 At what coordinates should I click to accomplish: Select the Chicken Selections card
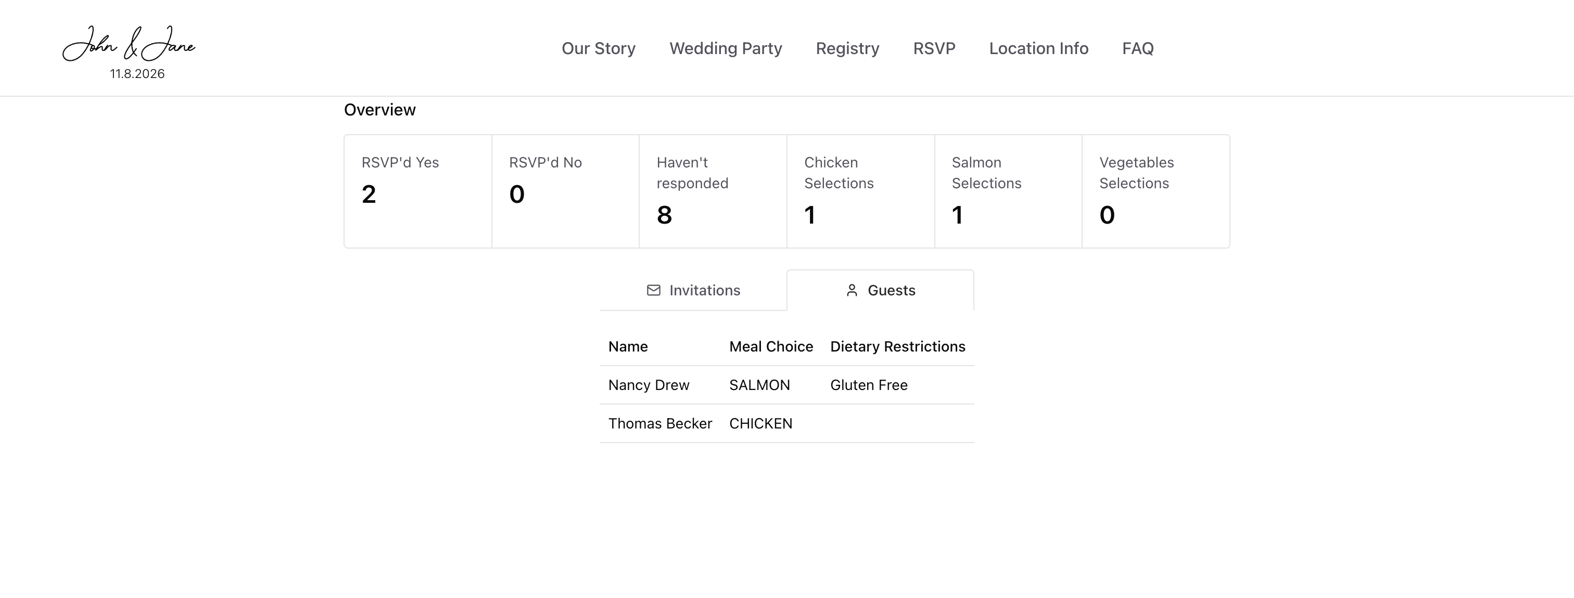coord(860,191)
